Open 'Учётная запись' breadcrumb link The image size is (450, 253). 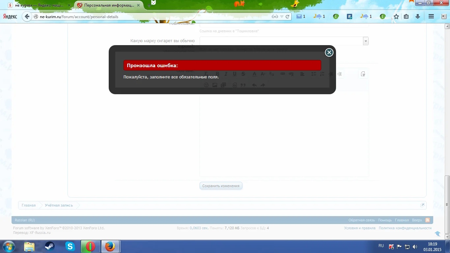pyautogui.click(x=59, y=205)
